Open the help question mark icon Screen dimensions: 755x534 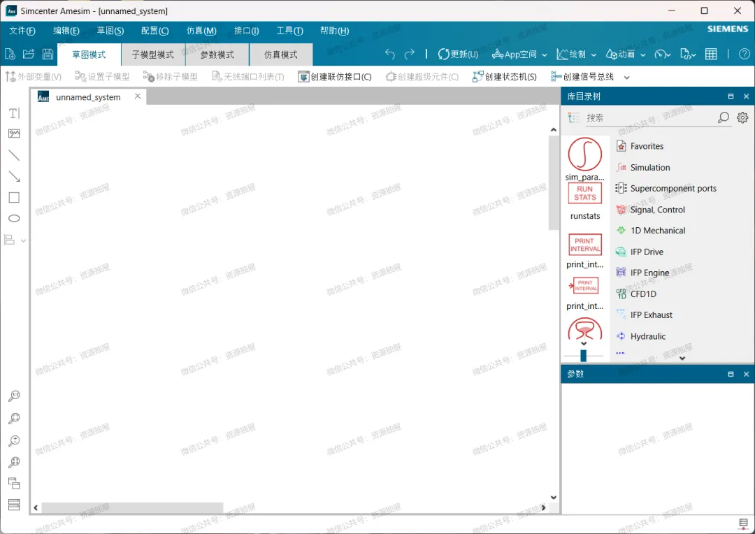click(x=744, y=55)
